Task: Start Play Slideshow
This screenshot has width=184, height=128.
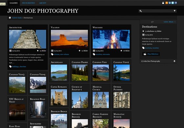Action: coord(153,54)
